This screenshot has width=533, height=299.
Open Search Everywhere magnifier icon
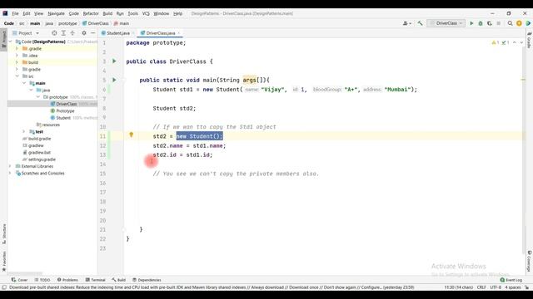pyautogui.click(x=511, y=23)
